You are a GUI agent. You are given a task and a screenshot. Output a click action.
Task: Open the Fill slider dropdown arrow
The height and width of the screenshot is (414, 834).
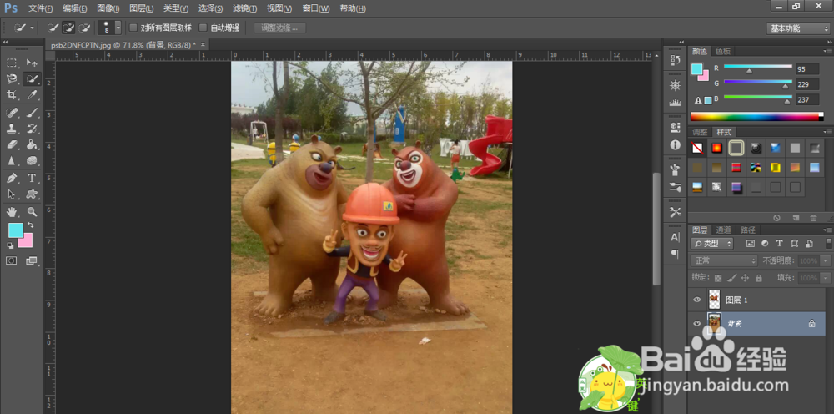click(826, 278)
